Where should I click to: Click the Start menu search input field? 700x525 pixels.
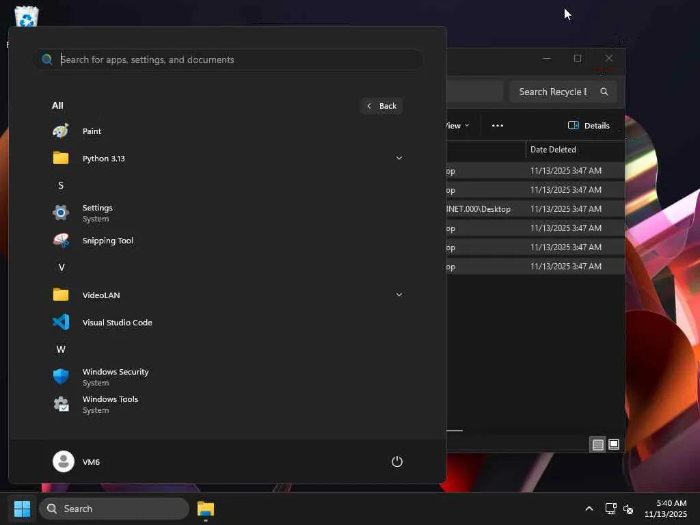228,59
